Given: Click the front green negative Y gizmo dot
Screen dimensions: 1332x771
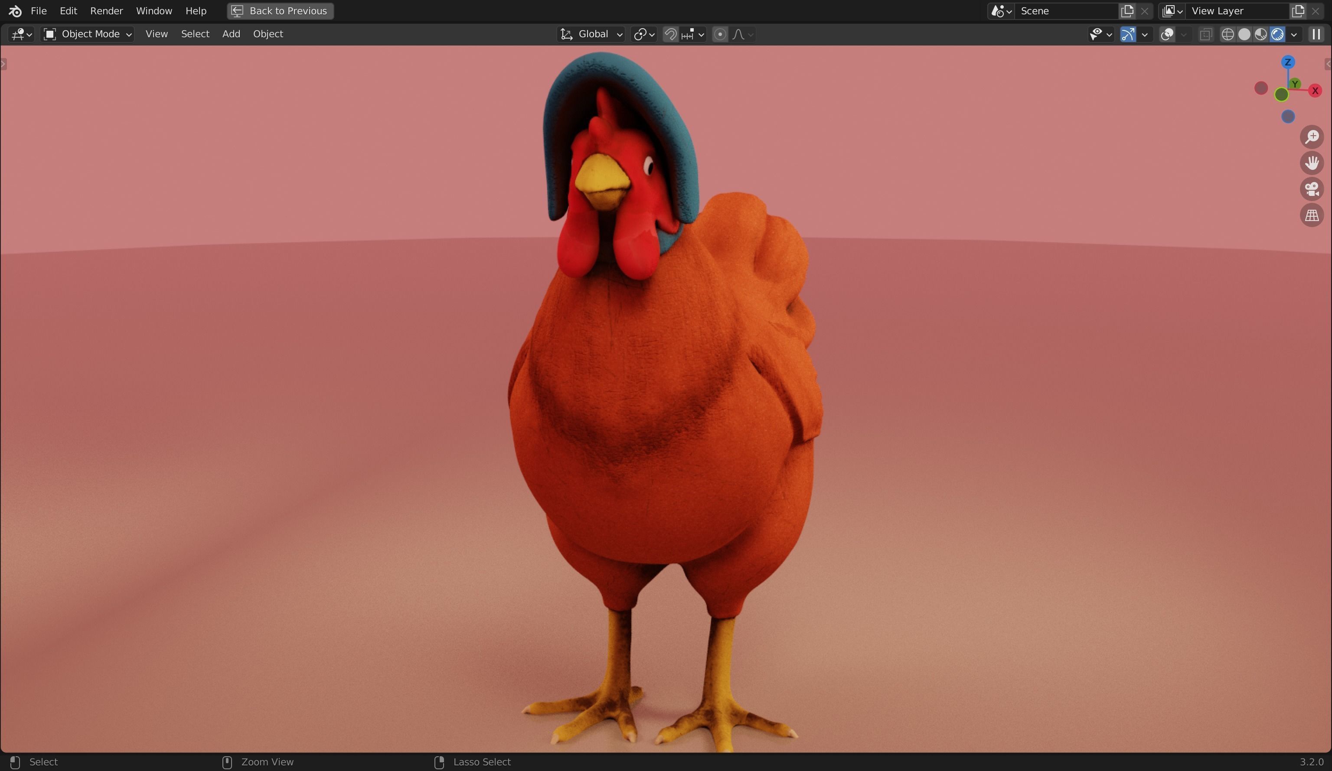Looking at the screenshot, I should pos(1281,94).
